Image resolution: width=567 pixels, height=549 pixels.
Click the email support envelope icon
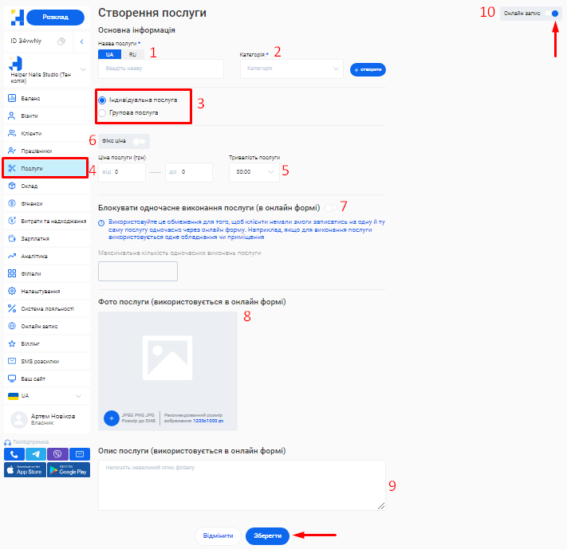pyautogui.click(x=80, y=453)
